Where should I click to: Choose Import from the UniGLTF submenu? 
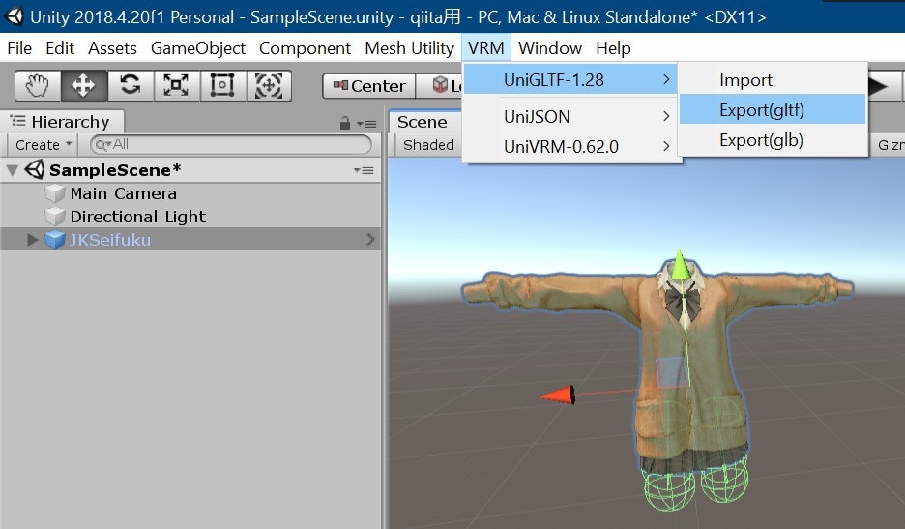(x=773, y=79)
